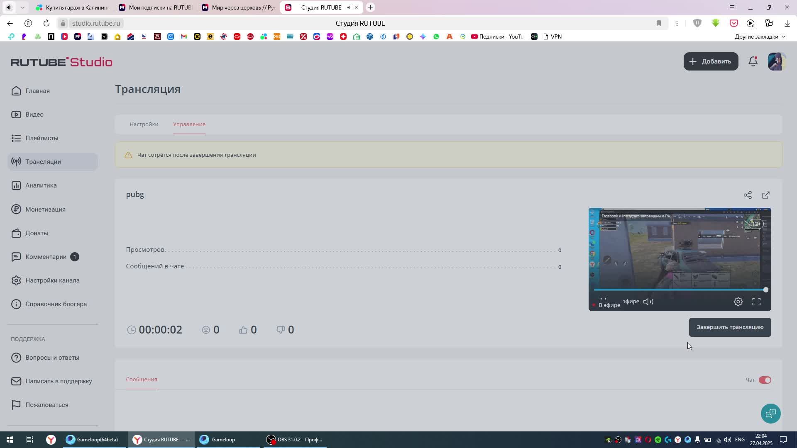
Task: Click the pubg stream video thumbnail
Action: point(679,253)
